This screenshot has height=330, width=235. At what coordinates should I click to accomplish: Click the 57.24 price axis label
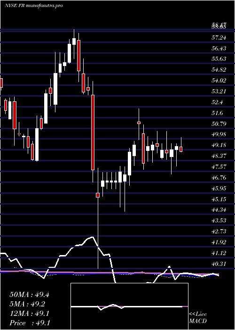[219, 38]
